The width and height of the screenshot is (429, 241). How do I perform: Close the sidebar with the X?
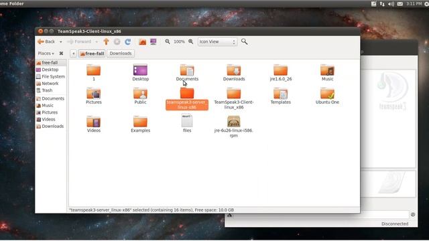(x=61, y=54)
